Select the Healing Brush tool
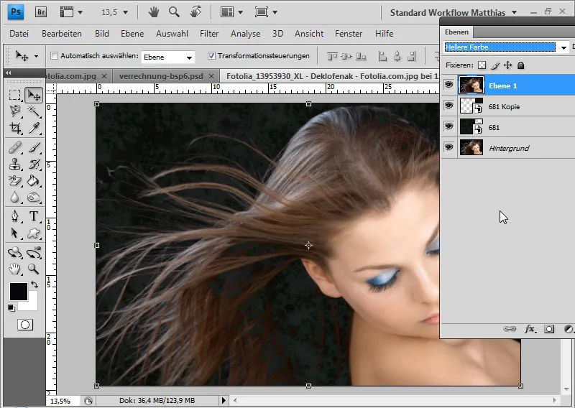This screenshot has width=575, height=408. click(x=14, y=148)
